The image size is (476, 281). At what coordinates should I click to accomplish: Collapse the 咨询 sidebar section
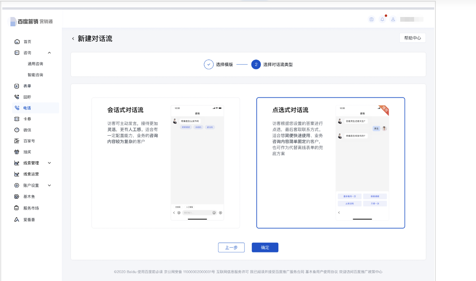pos(49,53)
